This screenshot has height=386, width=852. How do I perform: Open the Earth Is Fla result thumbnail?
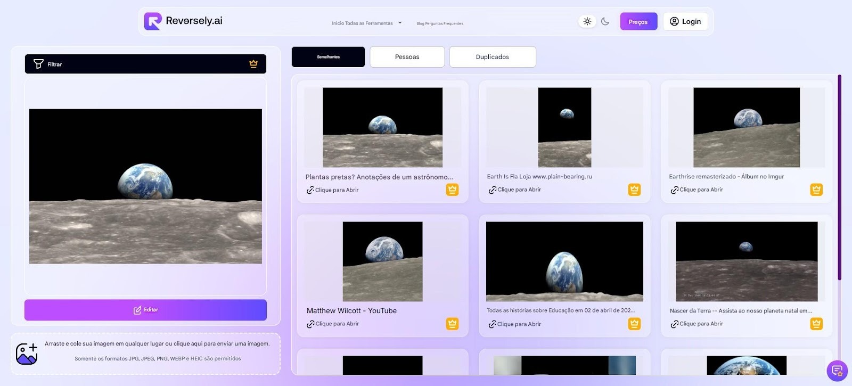coord(564,128)
